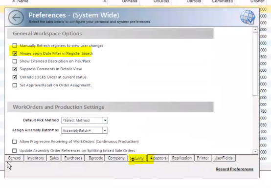Go to the Purchases tab
Viewport: 271px width, 188px height.
coord(73,158)
